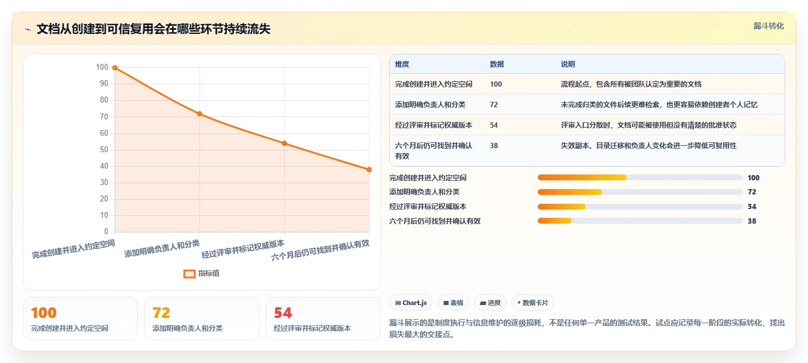
Task: Click the description starting 失效副本
Action: pos(648,146)
